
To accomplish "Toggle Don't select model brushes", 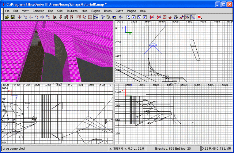I will [x=152, y=17].
